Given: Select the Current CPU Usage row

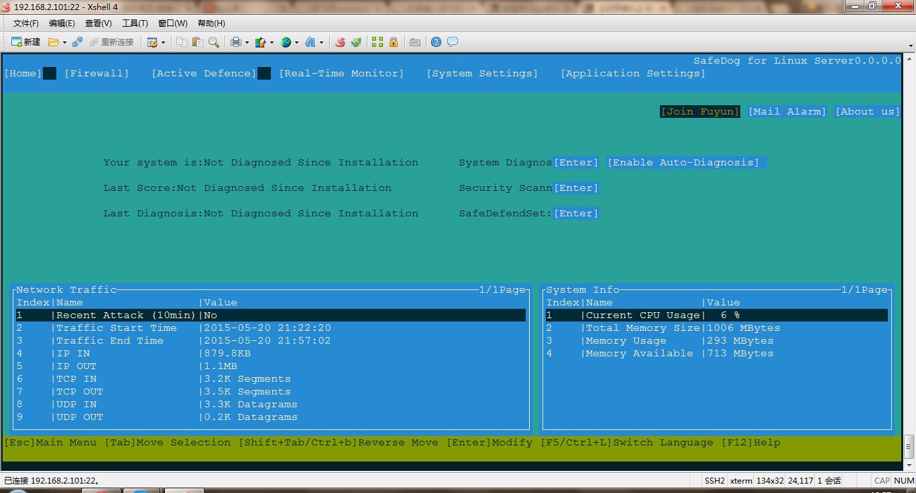Looking at the screenshot, I should pos(717,315).
